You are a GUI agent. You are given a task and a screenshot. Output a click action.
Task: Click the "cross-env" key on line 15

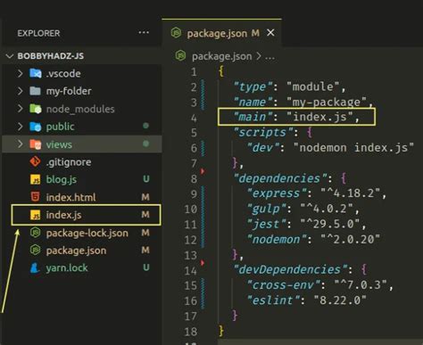point(283,285)
